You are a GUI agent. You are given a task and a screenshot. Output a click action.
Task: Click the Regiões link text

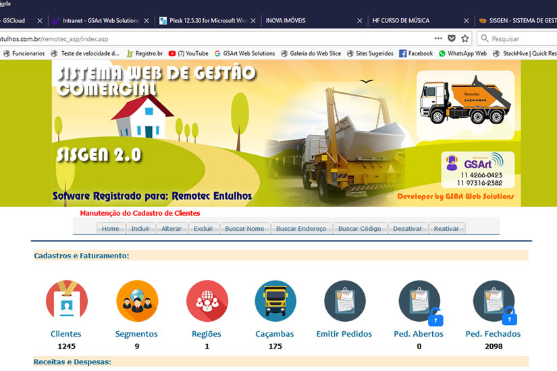(207, 334)
